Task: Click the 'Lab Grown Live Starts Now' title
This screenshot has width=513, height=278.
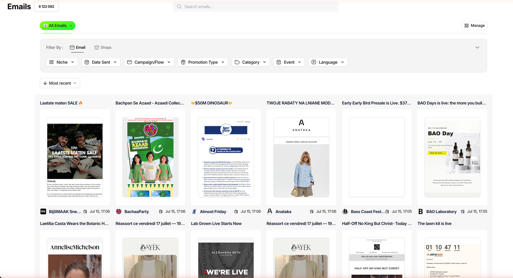Action: point(216,224)
